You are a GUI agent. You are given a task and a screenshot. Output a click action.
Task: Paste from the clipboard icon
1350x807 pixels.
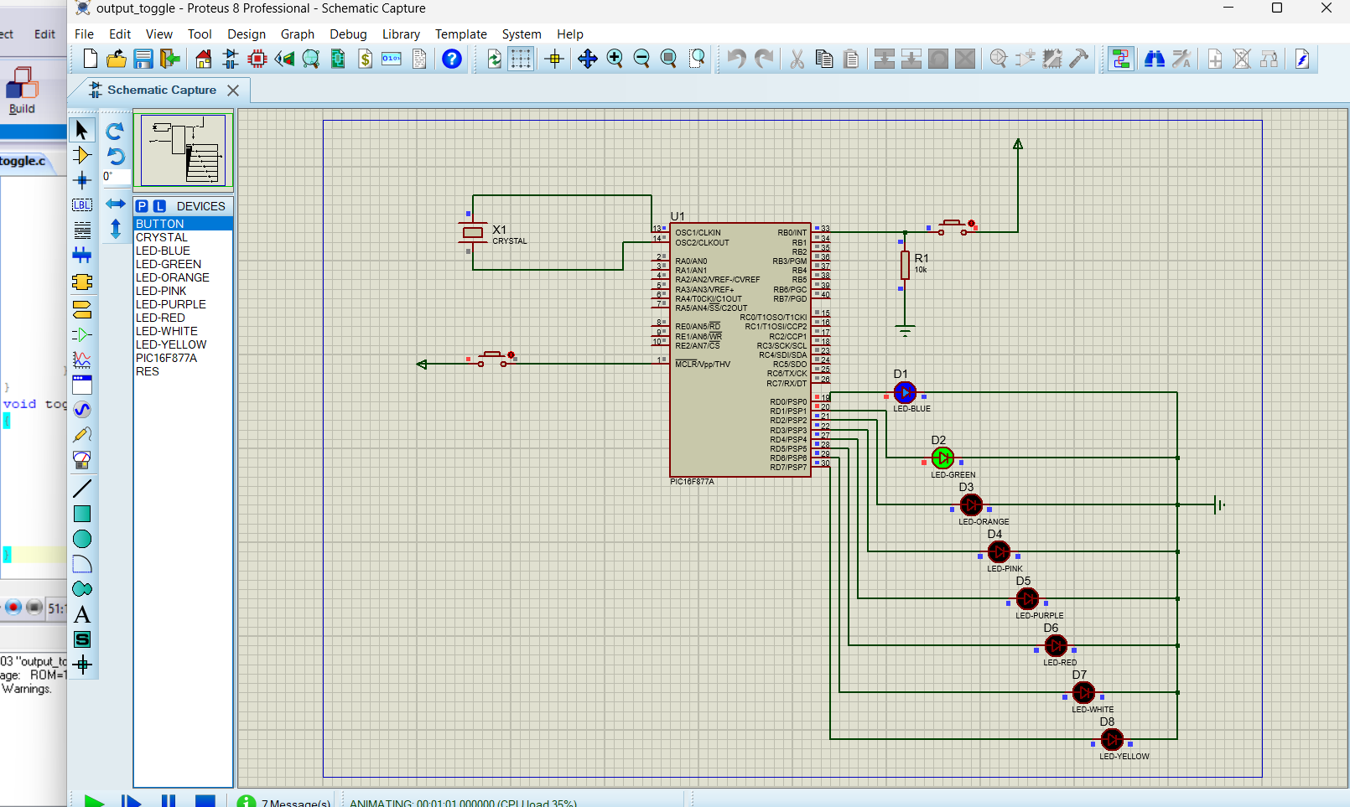click(x=850, y=59)
